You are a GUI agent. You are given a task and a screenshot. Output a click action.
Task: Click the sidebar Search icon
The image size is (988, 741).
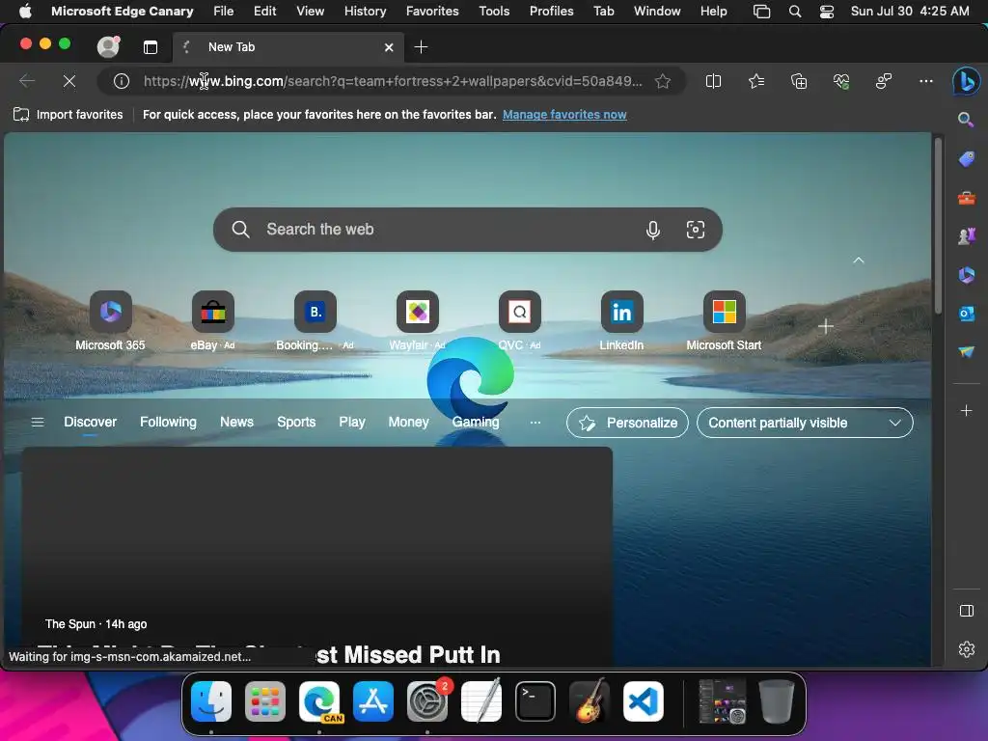tap(966, 119)
